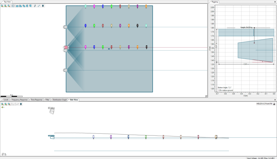Viewport: 277px width, 159px height.
Task: Open the Time Response tab
Action: coord(37,100)
